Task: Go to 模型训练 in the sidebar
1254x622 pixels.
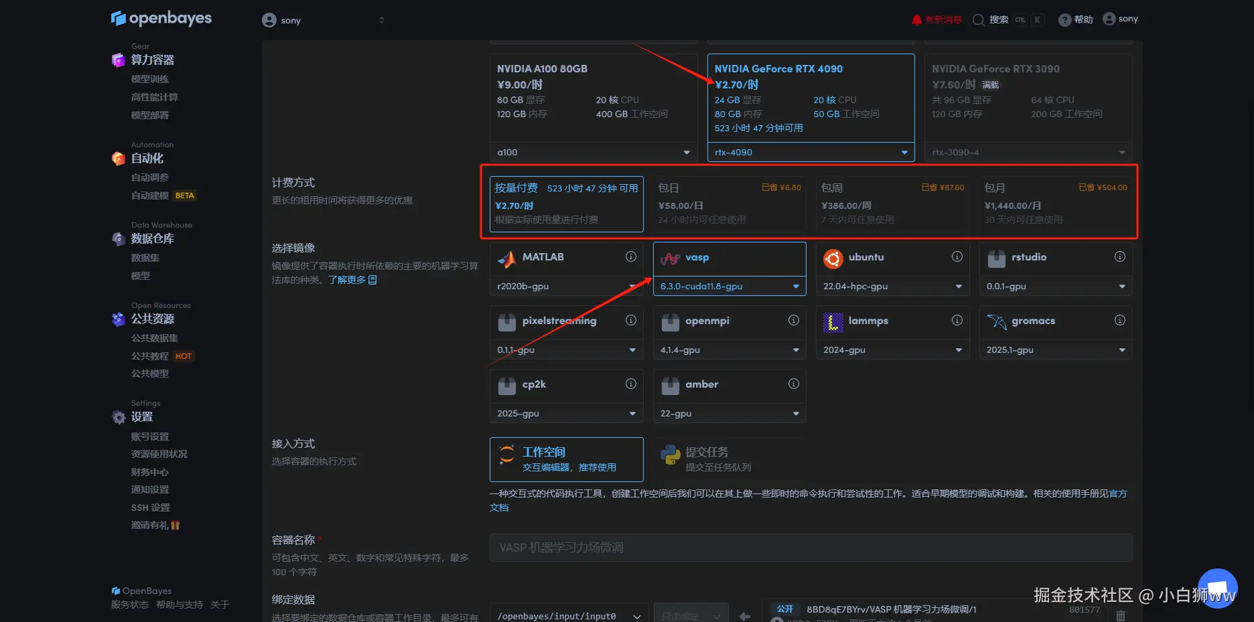Action: (x=150, y=79)
